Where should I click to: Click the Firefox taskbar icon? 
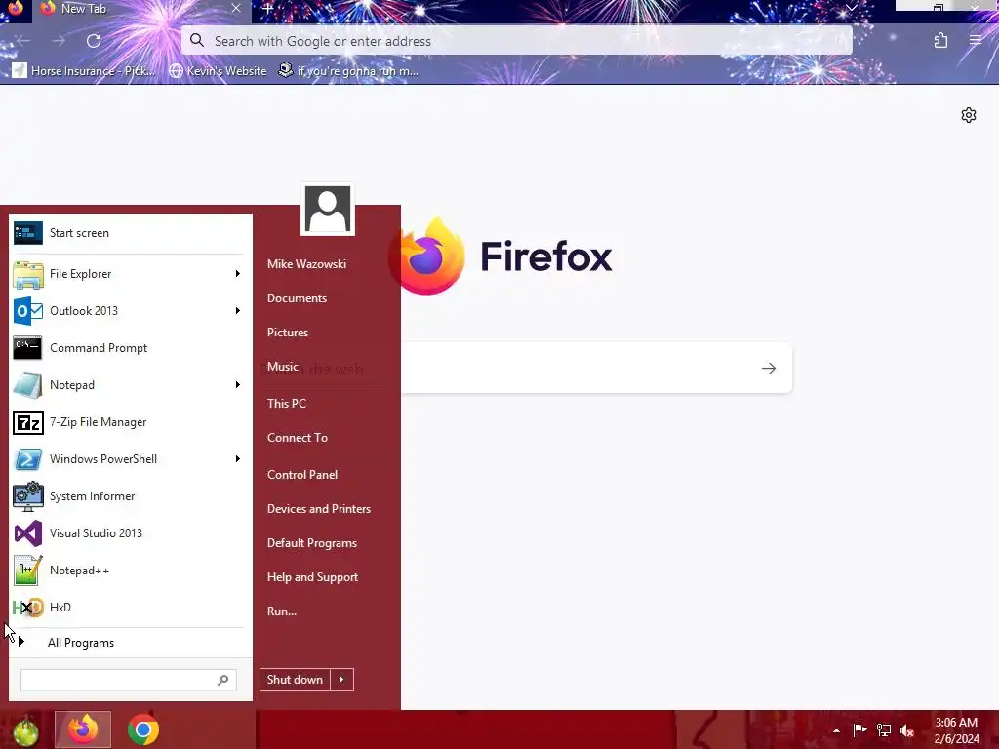[x=83, y=729]
